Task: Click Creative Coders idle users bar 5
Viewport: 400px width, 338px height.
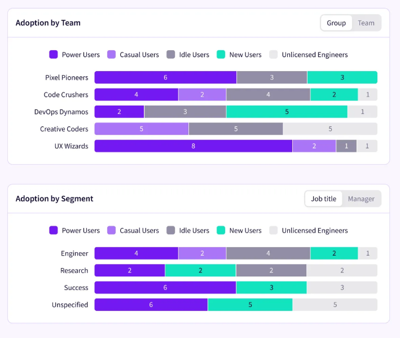Action: tap(236, 129)
